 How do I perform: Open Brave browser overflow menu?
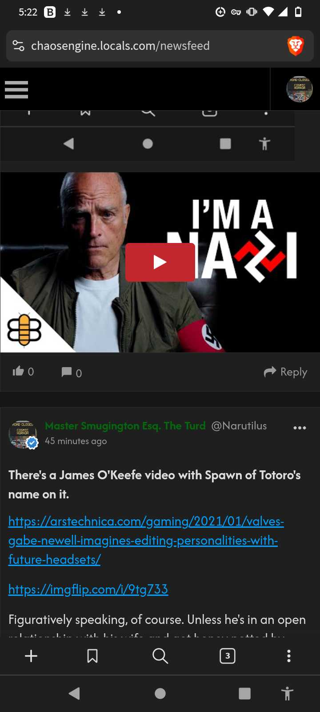coord(289,656)
